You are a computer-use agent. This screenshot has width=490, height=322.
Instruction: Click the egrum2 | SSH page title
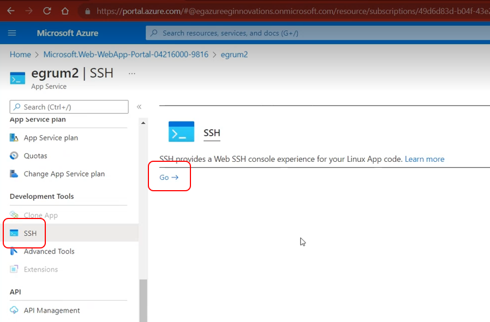coord(72,73)
